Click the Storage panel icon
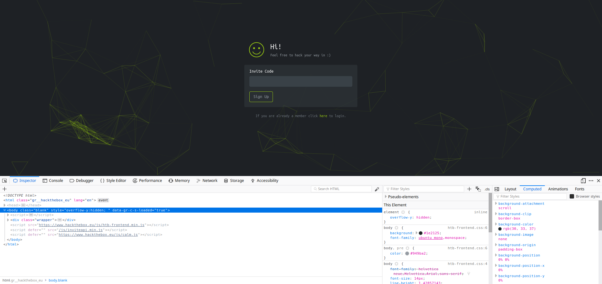The image size is (602, 284). click(226, 181)
